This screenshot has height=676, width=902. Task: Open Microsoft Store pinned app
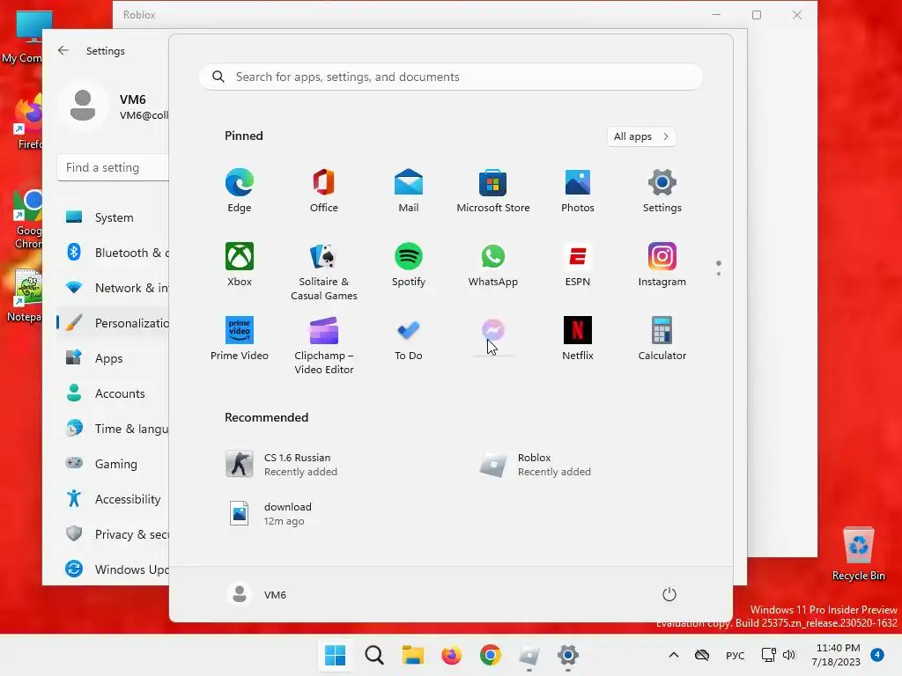[493, 191]
